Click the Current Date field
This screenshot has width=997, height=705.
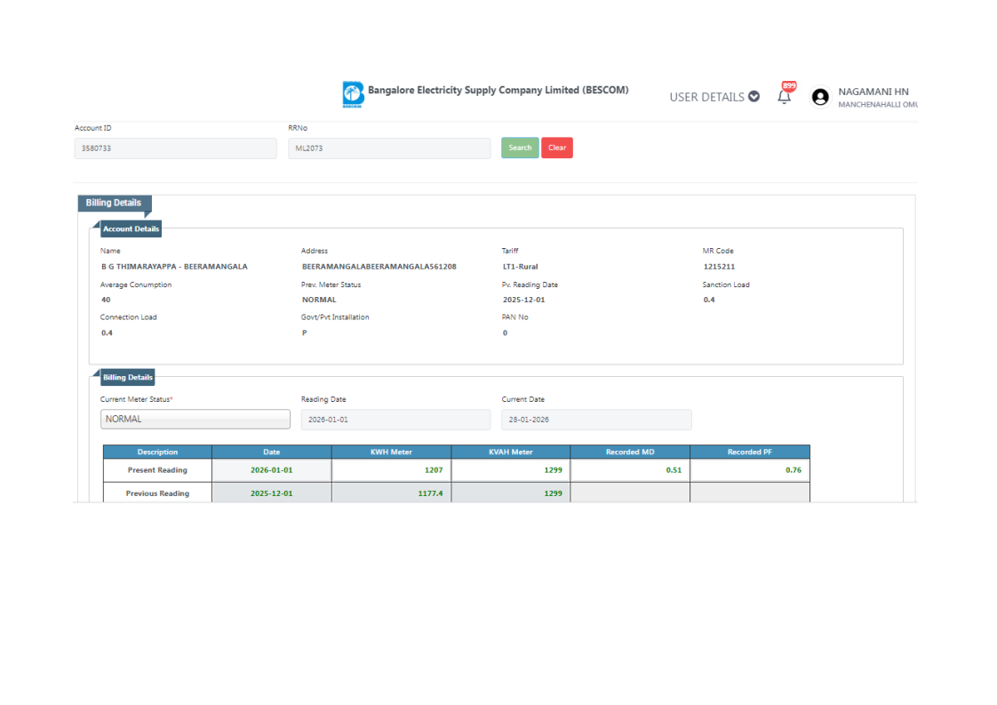pos(596,420)
